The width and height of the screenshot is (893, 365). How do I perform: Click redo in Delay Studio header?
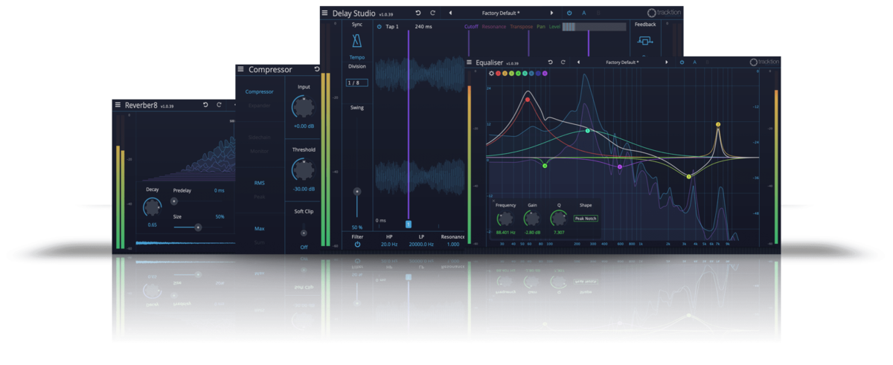(x=432, y=13)
